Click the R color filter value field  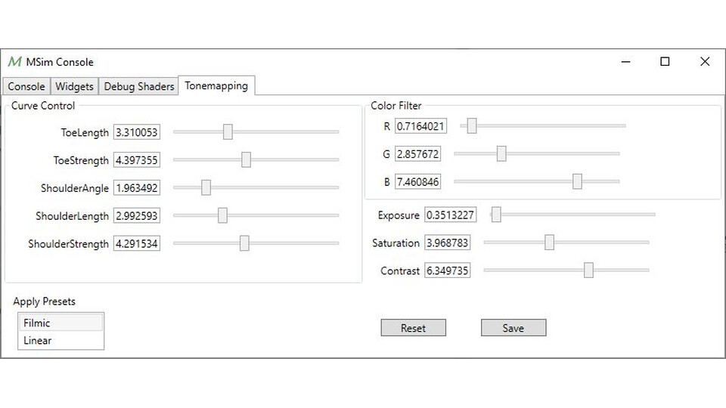point(420,126)
